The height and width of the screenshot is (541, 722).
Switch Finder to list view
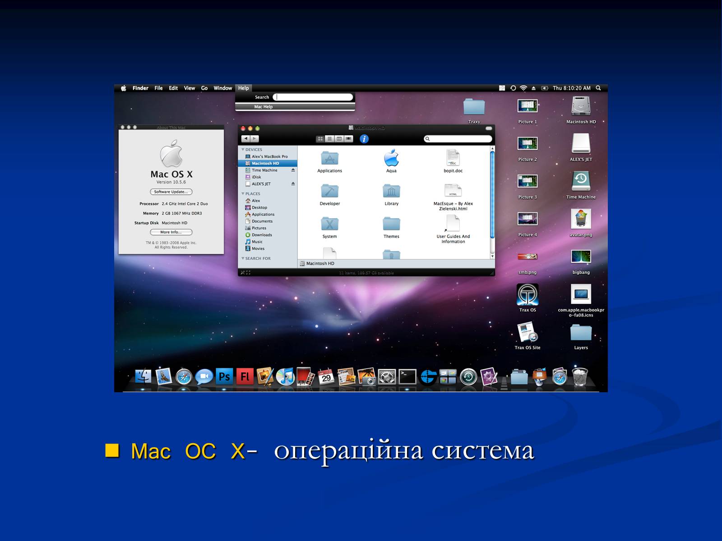(x=330, y=139)
